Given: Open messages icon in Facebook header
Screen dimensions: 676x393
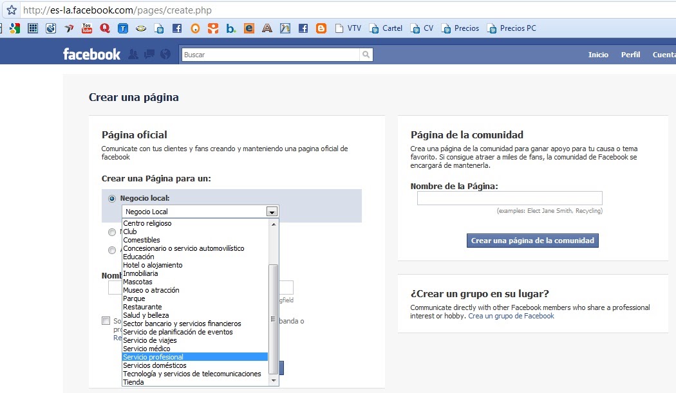Looking at the screenshot, I should [x=149, y=54].
